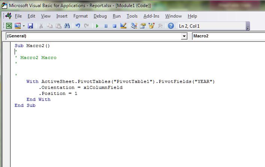Pause execution with the Break icon

tap(106, 26)
